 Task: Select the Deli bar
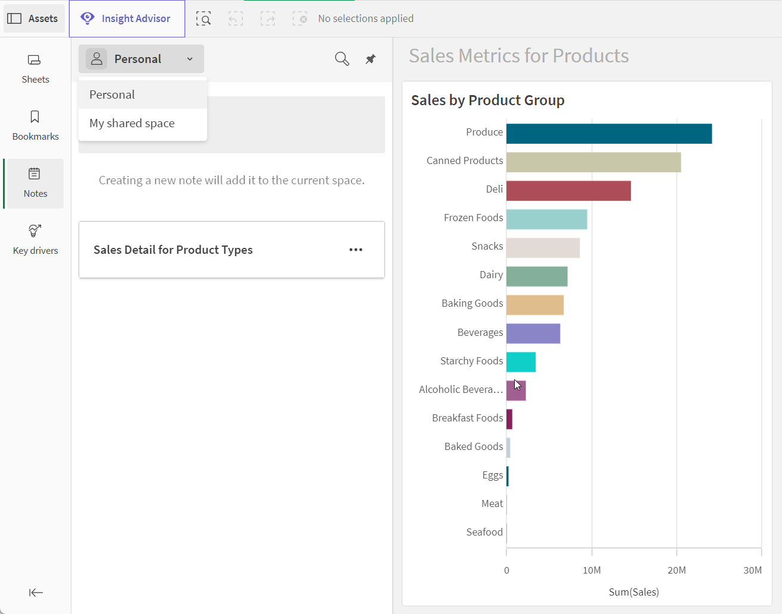(568, 191)
